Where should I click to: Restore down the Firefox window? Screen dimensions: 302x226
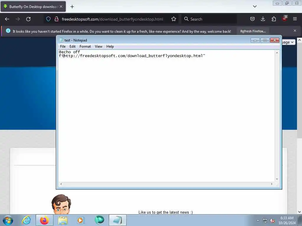click(x=287, y=3)
